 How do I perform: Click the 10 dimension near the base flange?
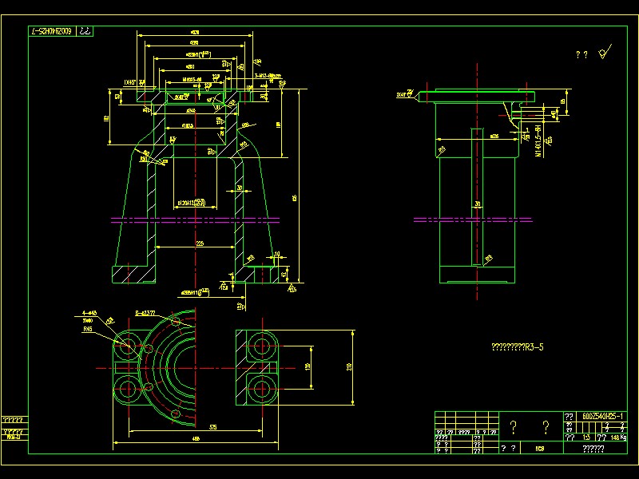coord(277,254)
